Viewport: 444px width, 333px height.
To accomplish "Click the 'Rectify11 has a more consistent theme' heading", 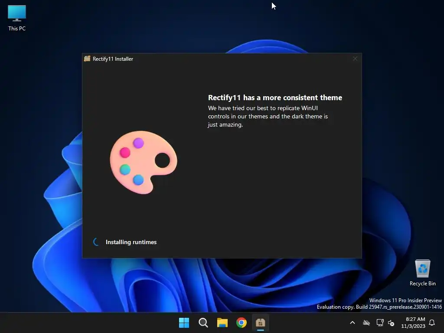I will point(275,98).
